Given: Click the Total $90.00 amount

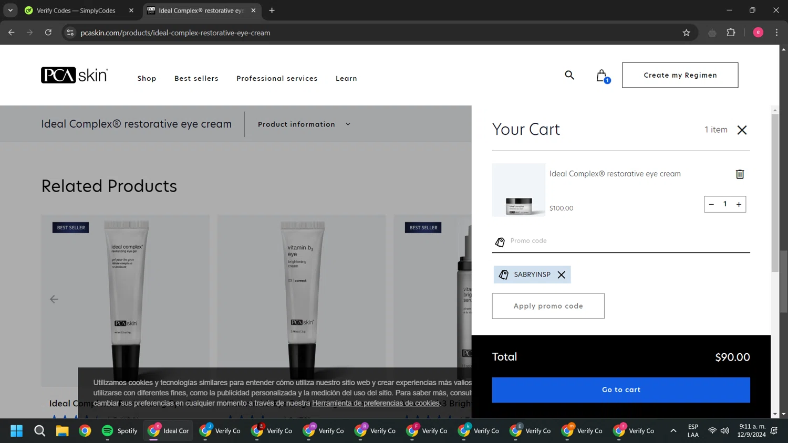Looking at the screenshot, I should [x=732, y=357].
